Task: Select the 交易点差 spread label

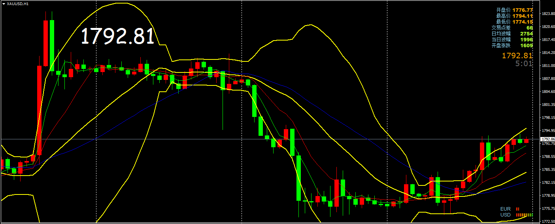Action: point(501,28)
